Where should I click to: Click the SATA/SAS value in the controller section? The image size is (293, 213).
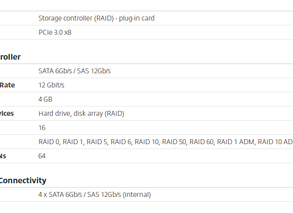pyautogui.click(x=74, y=71)
